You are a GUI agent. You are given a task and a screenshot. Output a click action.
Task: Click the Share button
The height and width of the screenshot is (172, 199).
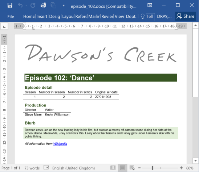coord(186,16)
